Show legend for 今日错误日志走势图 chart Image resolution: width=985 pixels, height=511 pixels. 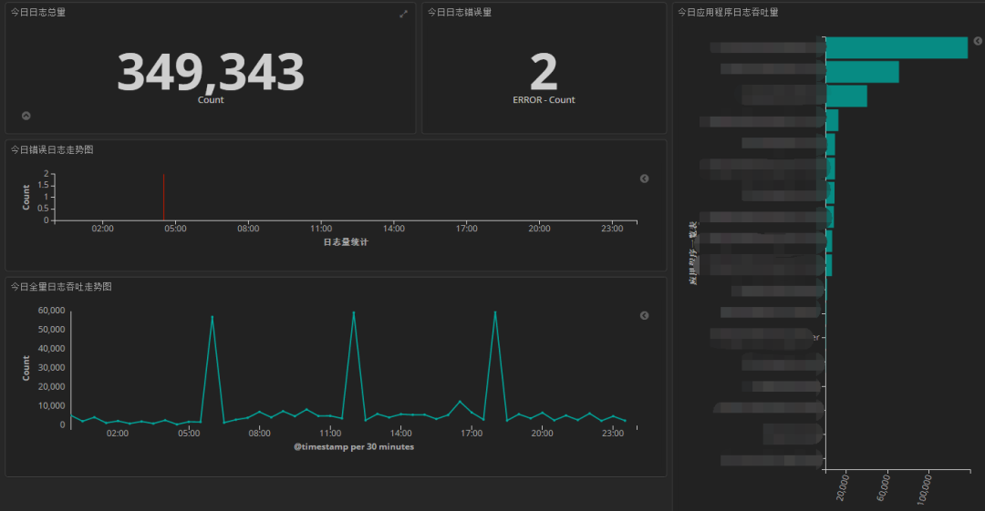(644, 179)
